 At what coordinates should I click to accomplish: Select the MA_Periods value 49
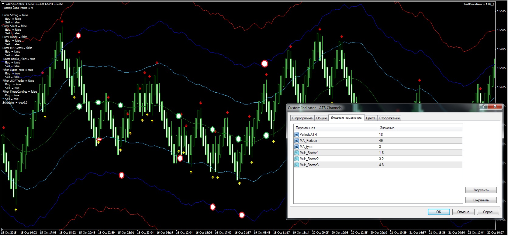tap(420, 141)
